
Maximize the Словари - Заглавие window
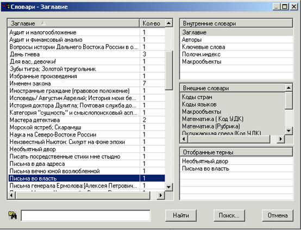click(285, 7)
